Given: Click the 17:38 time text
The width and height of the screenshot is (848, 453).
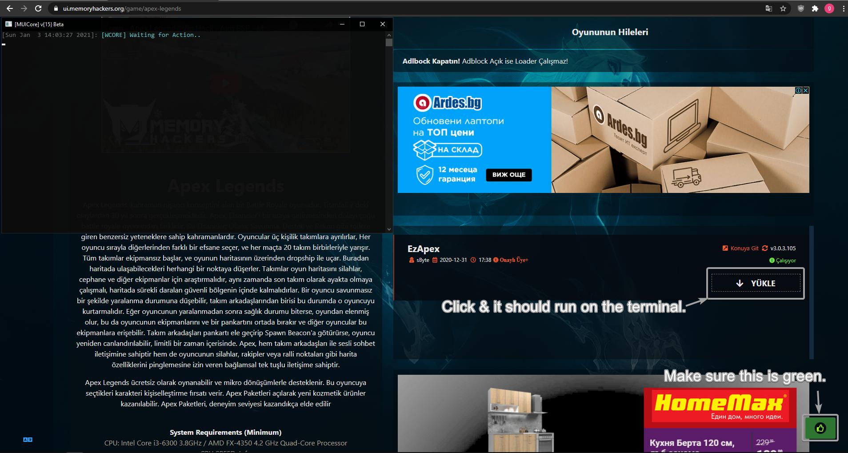Looking at the screenshot, I should pos(485,260).
